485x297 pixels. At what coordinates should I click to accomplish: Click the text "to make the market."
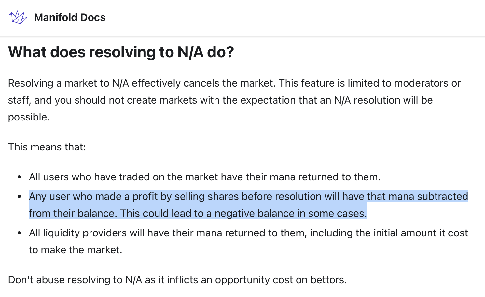tap(76, 250)
